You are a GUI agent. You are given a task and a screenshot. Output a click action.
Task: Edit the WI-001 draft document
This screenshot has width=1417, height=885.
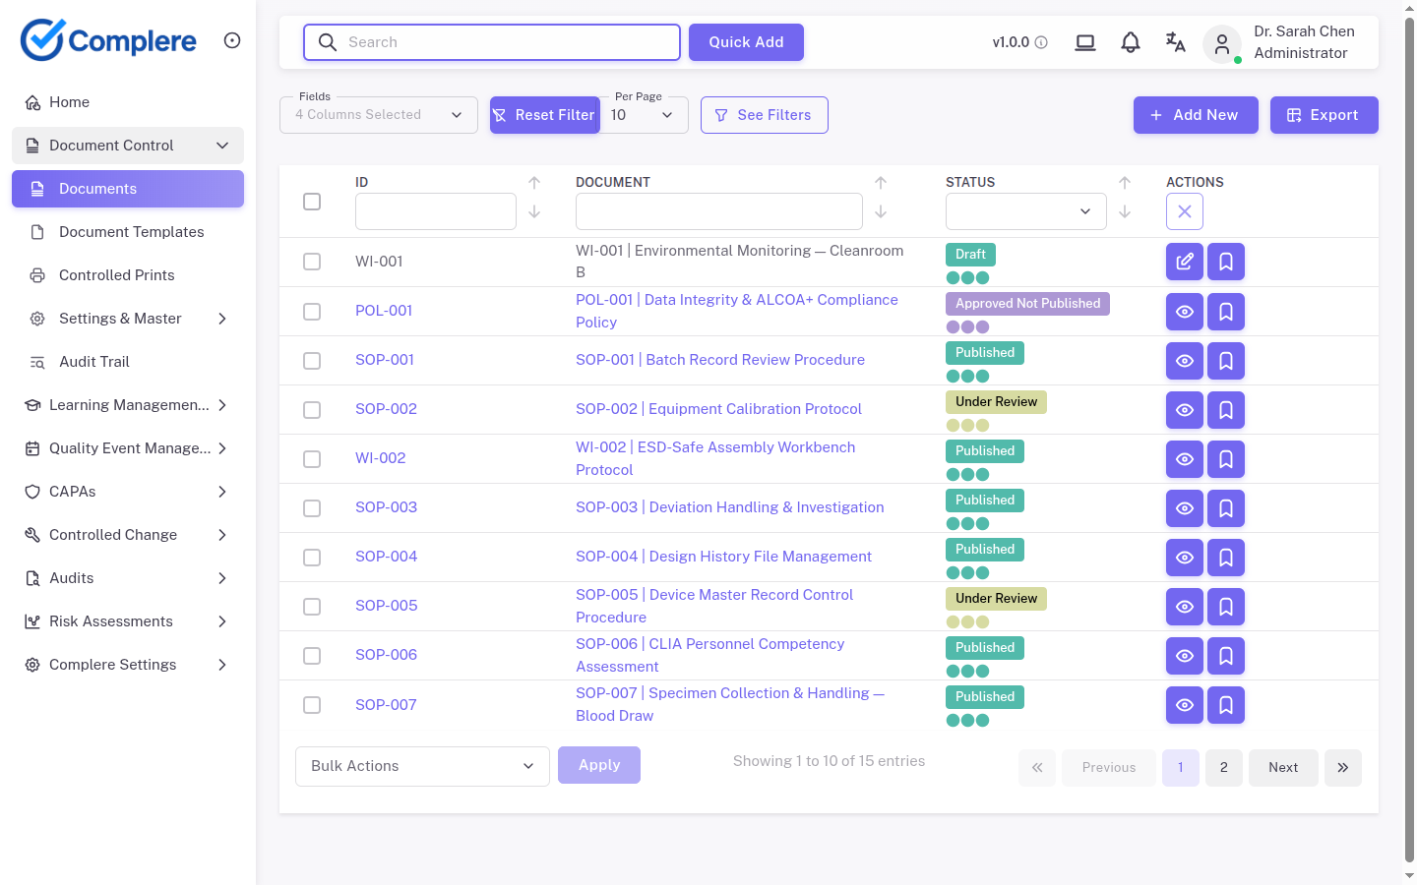tap(1184, 262)
